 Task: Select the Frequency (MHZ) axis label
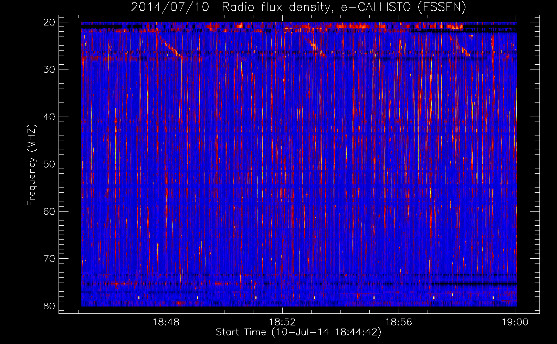pyautogui.click(x=32, y=165)
